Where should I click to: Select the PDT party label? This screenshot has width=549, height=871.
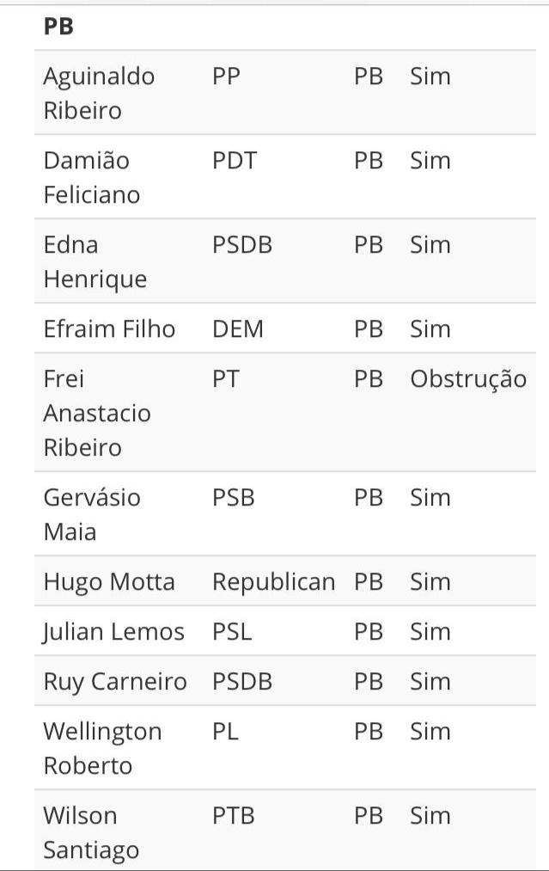(x=235, y=161)
